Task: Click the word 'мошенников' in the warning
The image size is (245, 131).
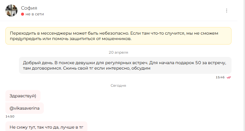Action: [x=116, y=39]
